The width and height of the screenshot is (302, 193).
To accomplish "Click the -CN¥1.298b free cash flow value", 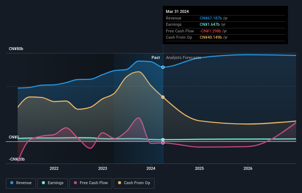I will (x=210, y=31).
